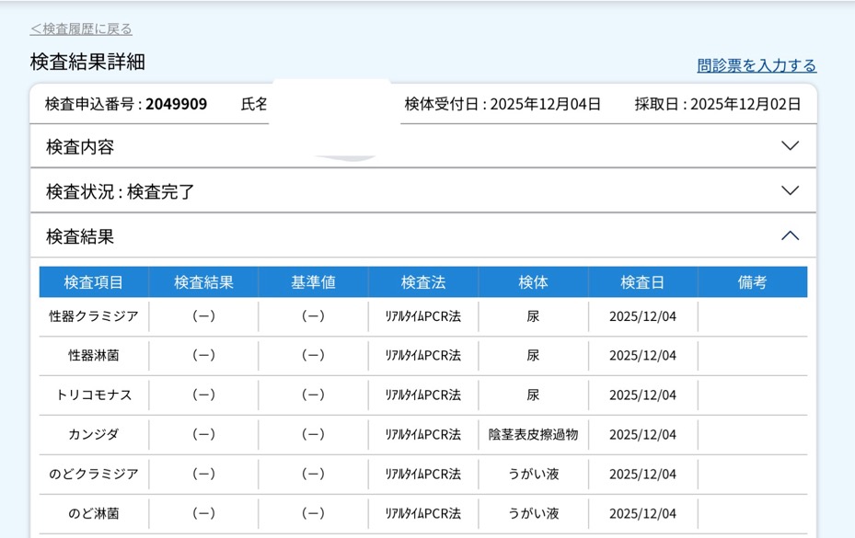855x538 pixels.
Task: Expand the 検査状況 section chevron
Action: pos(789,191)
